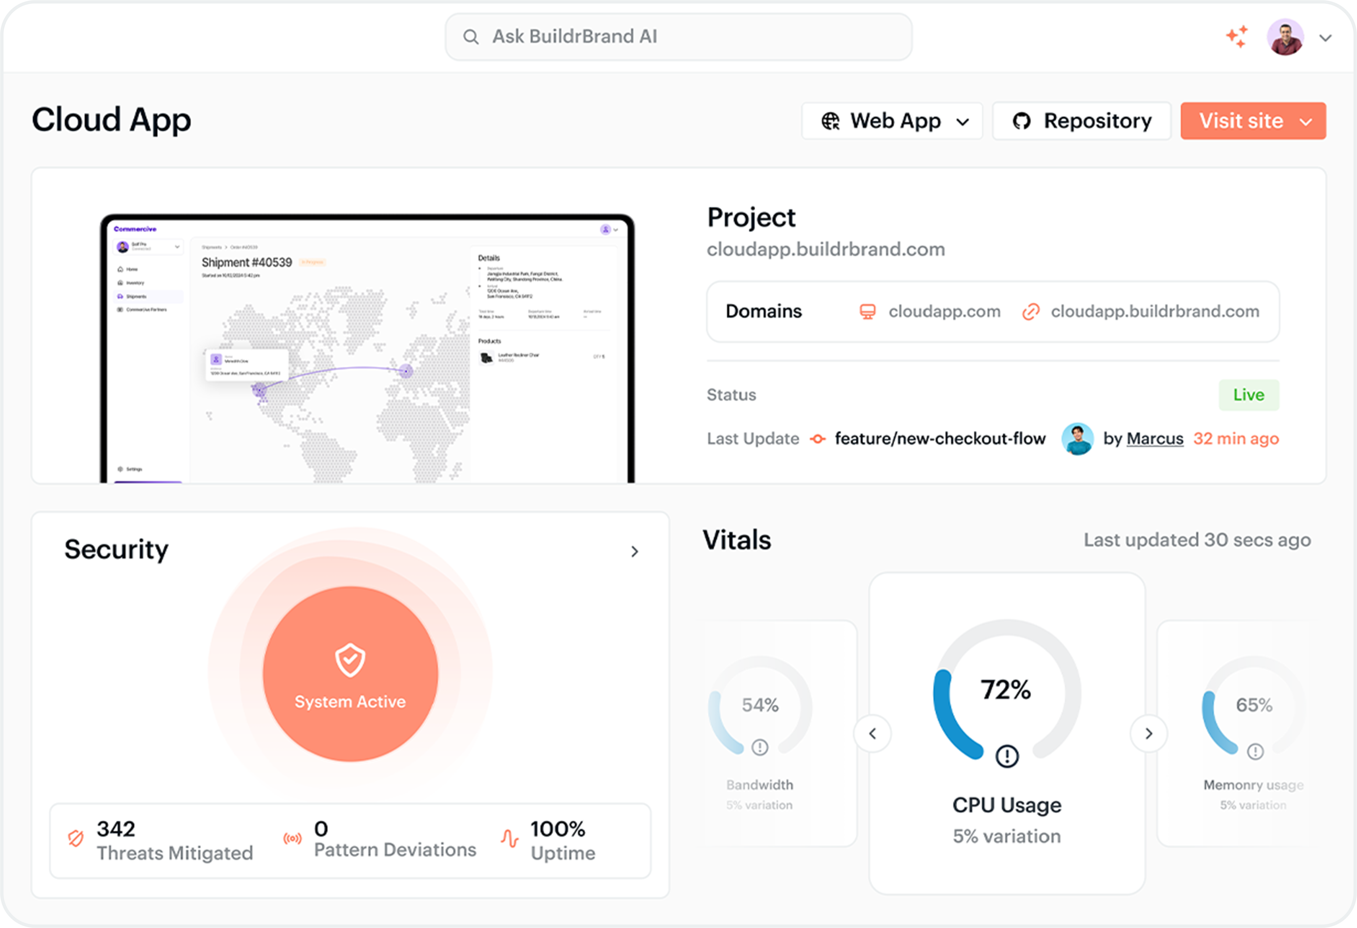The image size is (1357, 928).
Task: Click the Uptime pulse icon
Action: tap(510, 839)
